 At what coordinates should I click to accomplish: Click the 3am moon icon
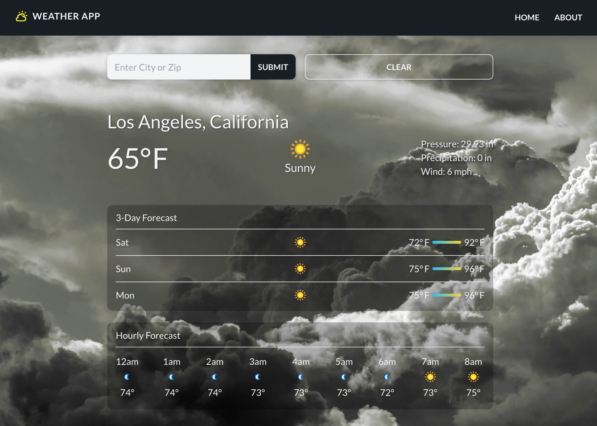point(258,377)
